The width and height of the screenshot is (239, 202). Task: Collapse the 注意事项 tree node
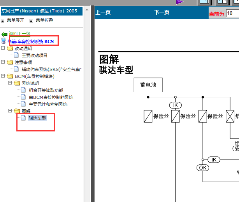(x=3, y=62)
